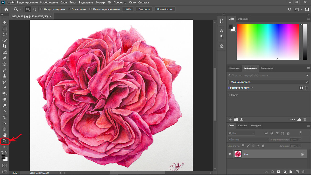311x175 pixels.
Task: Switch to the Каналы tab
Action: [x=242, y=125]
